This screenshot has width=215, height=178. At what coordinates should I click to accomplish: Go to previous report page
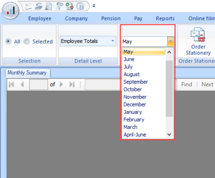[22, 84]
